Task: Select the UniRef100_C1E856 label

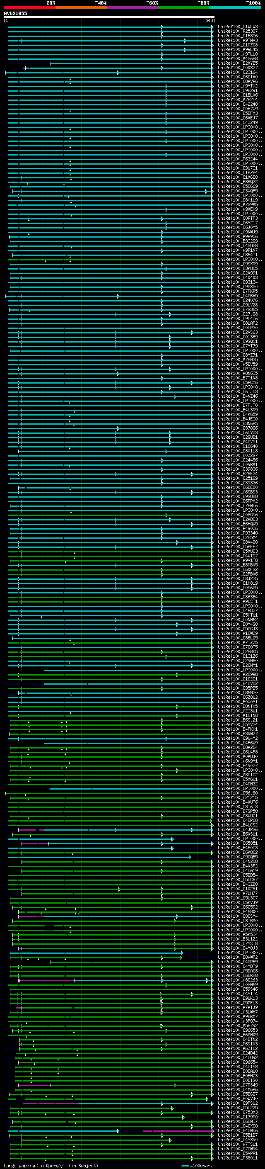Action: click(238, 36)
